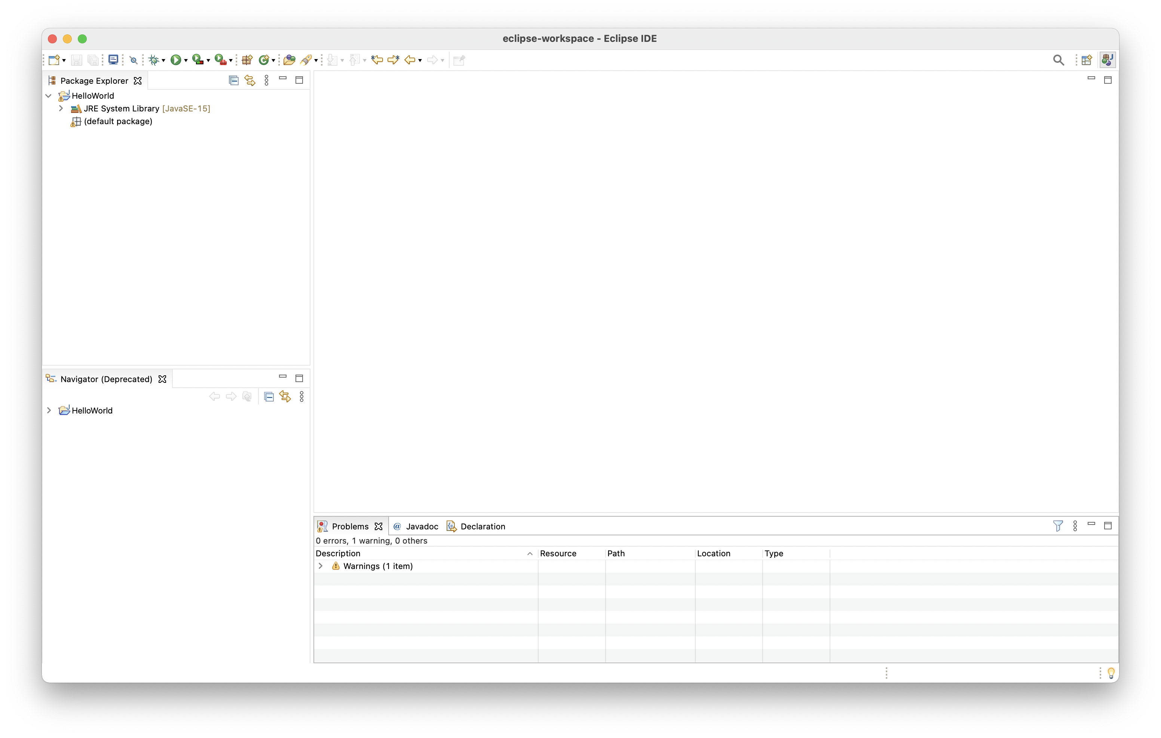Viewport: 1161px width, 738px height.
Task: Open the Run button dropdown arrow
Action: [x=186, y=61]
